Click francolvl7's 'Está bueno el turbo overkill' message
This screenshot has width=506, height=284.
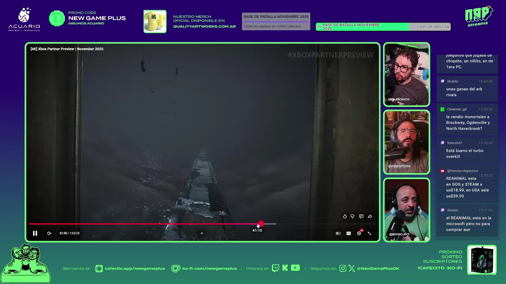pos(465,153)
